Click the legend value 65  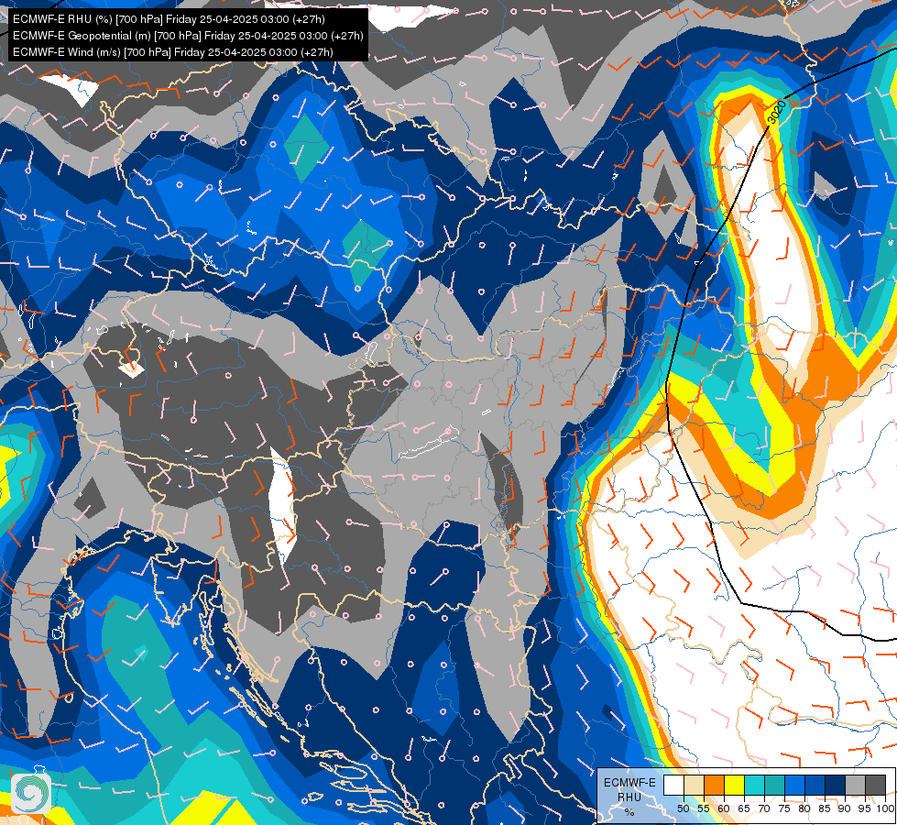pos(744,808)
